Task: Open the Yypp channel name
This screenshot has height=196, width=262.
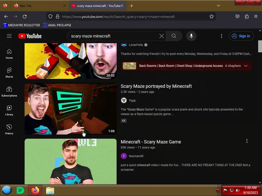Action: click(x=132, y=101)
